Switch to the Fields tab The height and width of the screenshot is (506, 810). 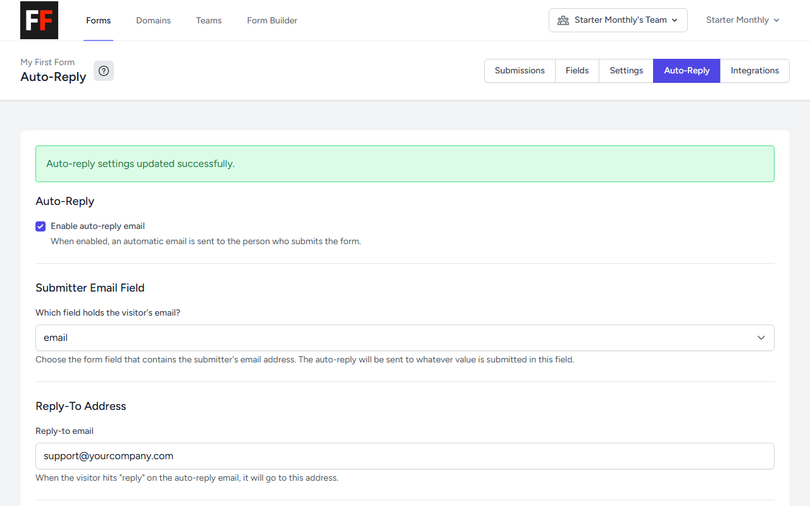pyautogui.click(x=577, y=71)
